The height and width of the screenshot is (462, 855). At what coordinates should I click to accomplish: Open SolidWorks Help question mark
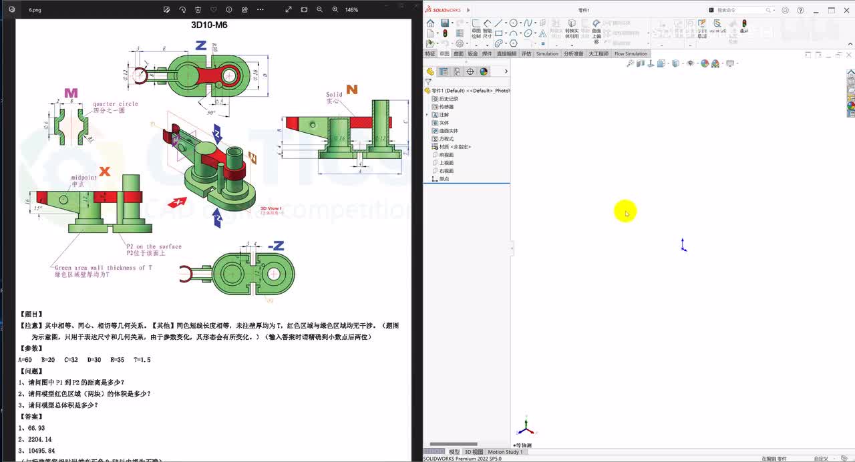800,10
